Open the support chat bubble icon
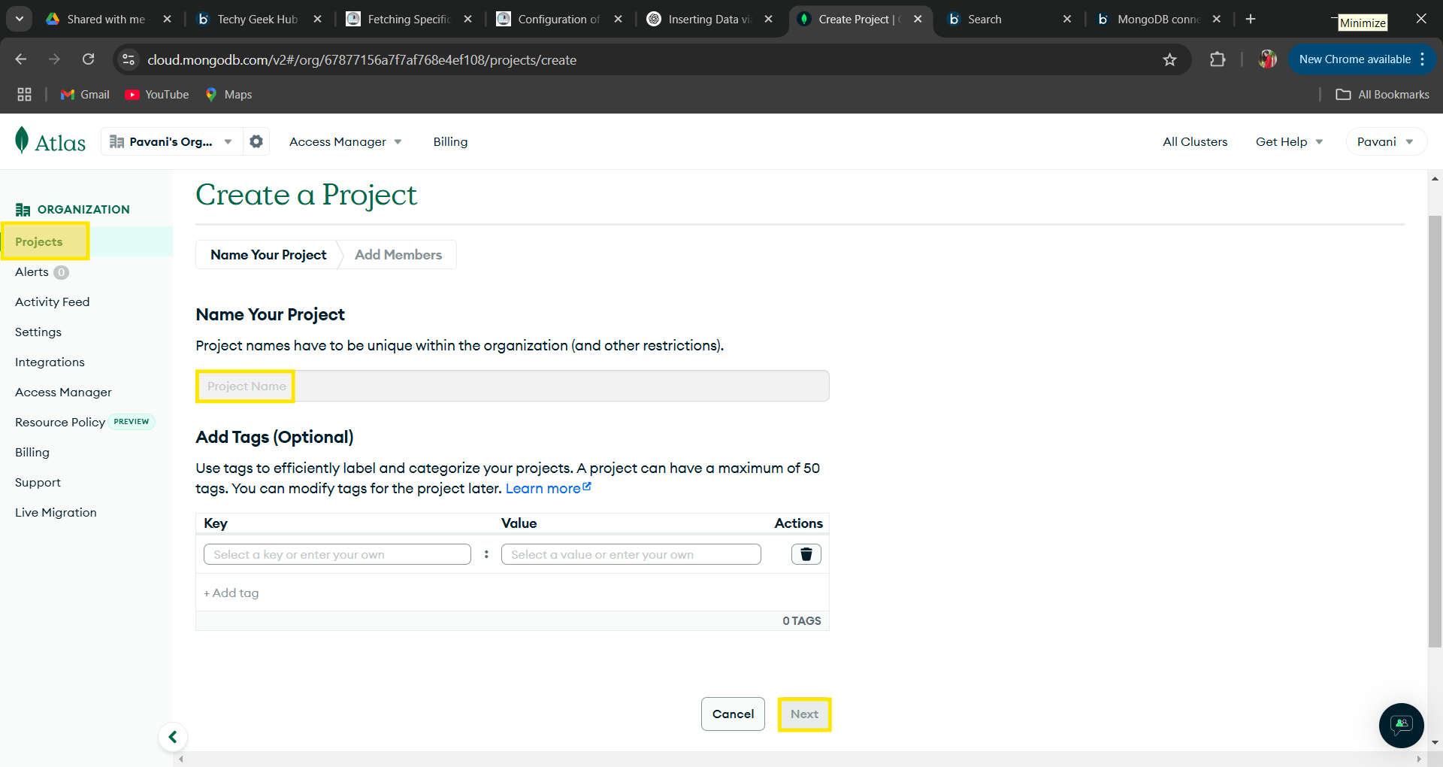1443x767 pixels. point(1401,725)
